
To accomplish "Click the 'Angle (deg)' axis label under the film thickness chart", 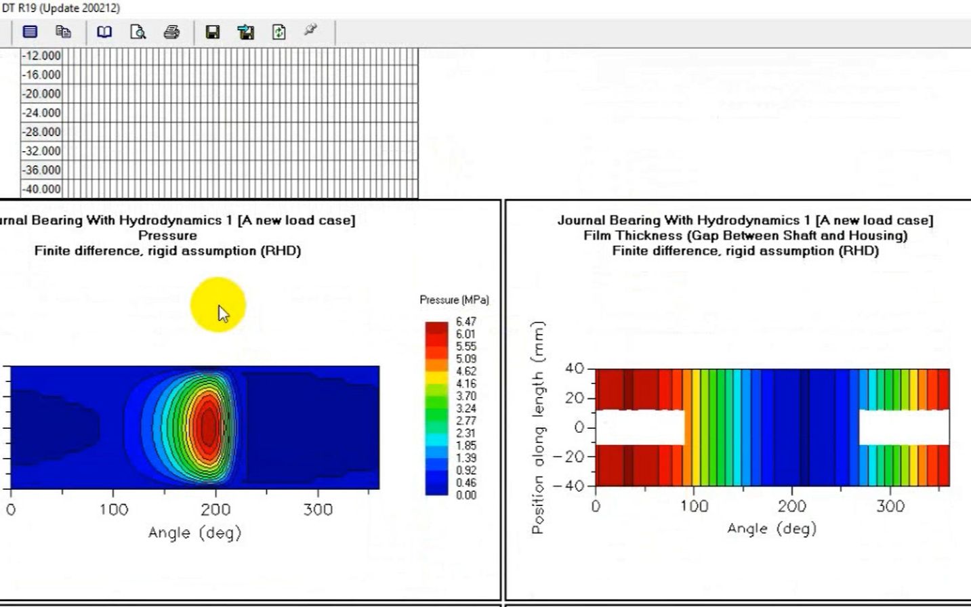I will click(772, 529).
